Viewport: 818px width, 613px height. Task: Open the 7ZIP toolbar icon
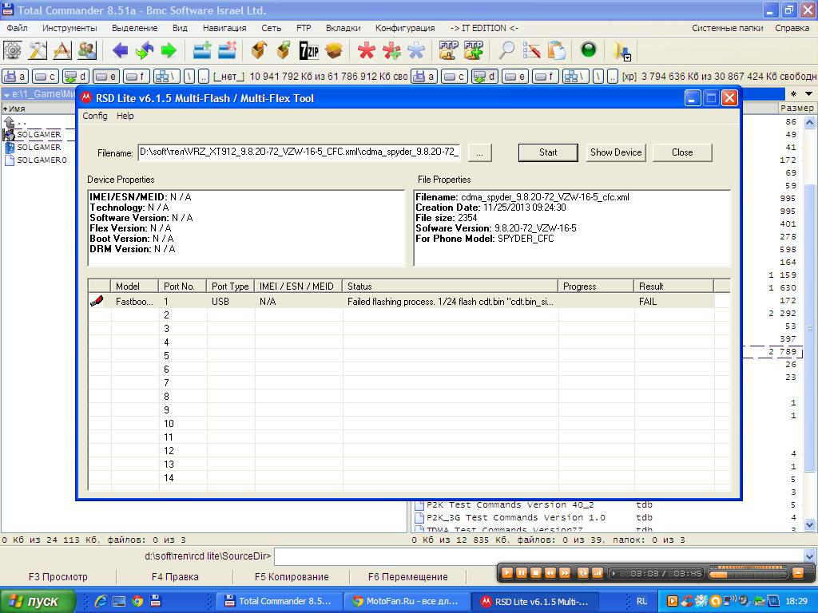pyautogui.click(x=309, y=50)
